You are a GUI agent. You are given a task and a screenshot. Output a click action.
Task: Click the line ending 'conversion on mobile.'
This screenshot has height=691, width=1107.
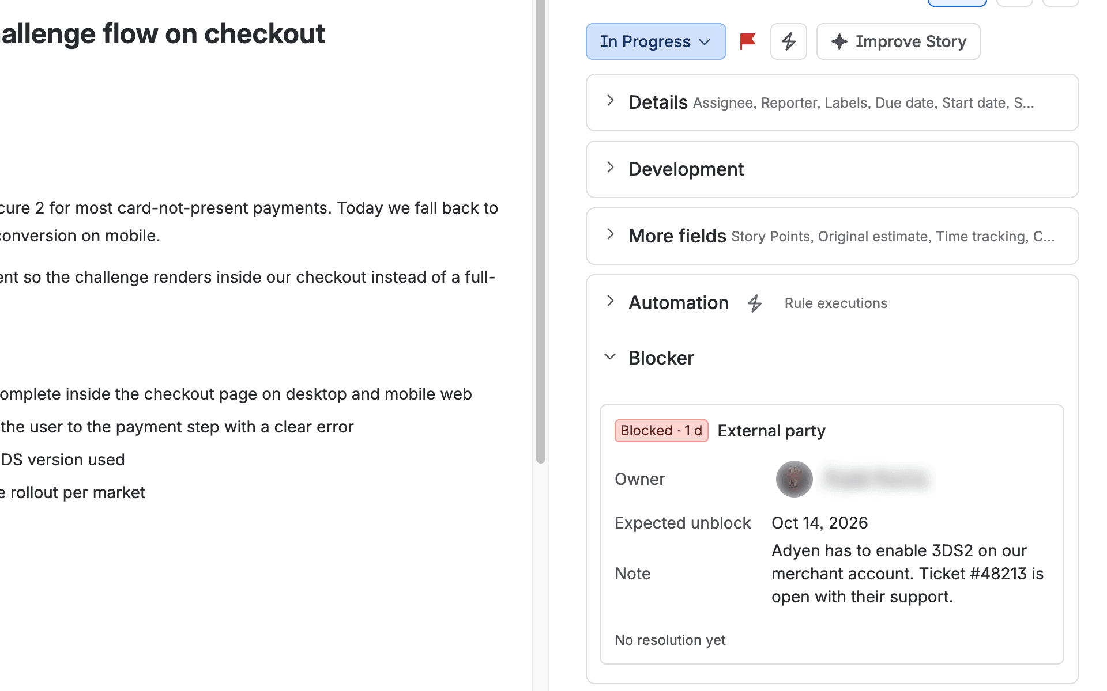[x=80, y=236]
